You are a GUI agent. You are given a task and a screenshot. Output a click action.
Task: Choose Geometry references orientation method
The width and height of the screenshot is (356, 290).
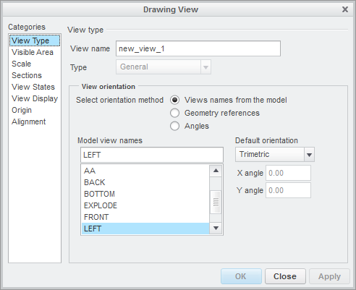coord(174,113)
